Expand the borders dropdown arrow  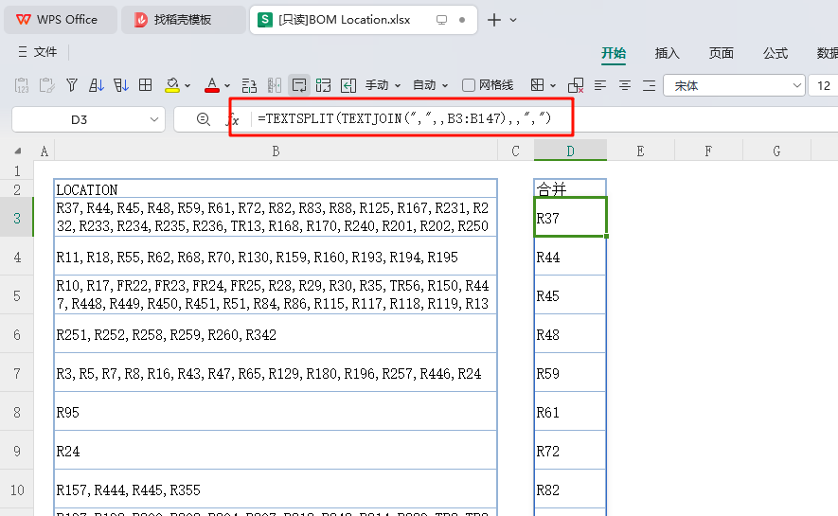coord(553,85)
